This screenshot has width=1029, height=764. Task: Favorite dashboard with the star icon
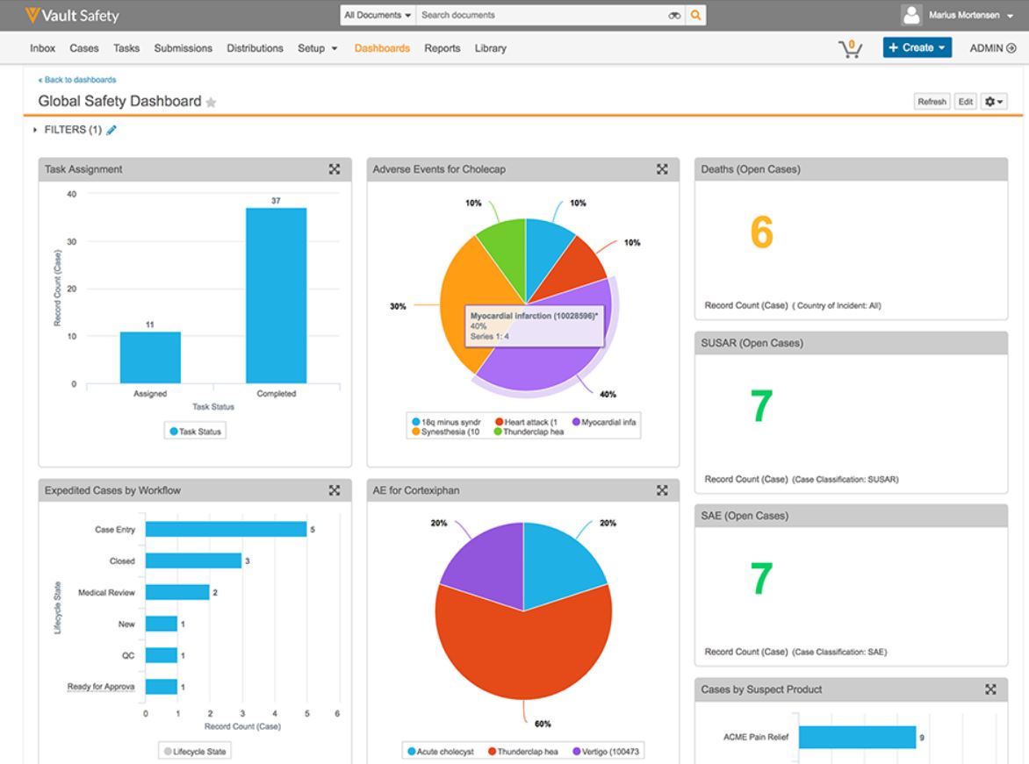[x=211, y=103]
